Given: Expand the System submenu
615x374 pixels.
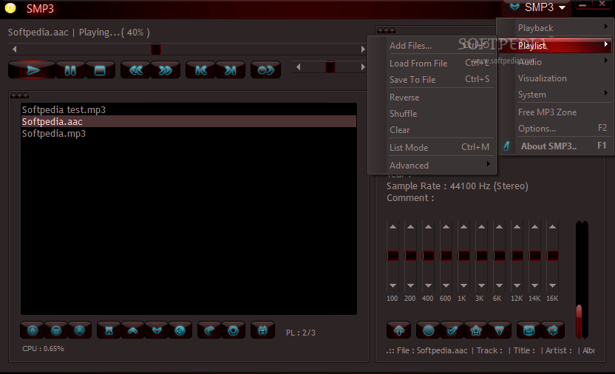Looking at the screenshot, I should (554, 95).
